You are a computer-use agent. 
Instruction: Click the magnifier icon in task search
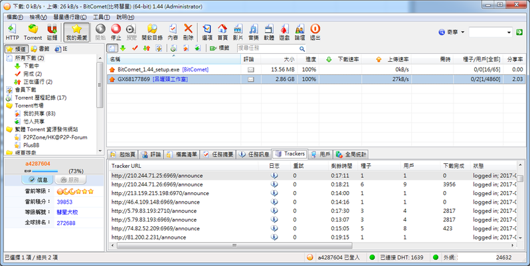[x=302, y=48]
